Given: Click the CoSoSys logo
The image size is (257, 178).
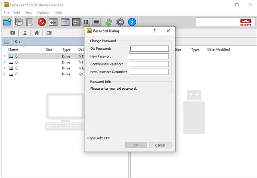Looking at the screenshot, I should coord(246,22).
